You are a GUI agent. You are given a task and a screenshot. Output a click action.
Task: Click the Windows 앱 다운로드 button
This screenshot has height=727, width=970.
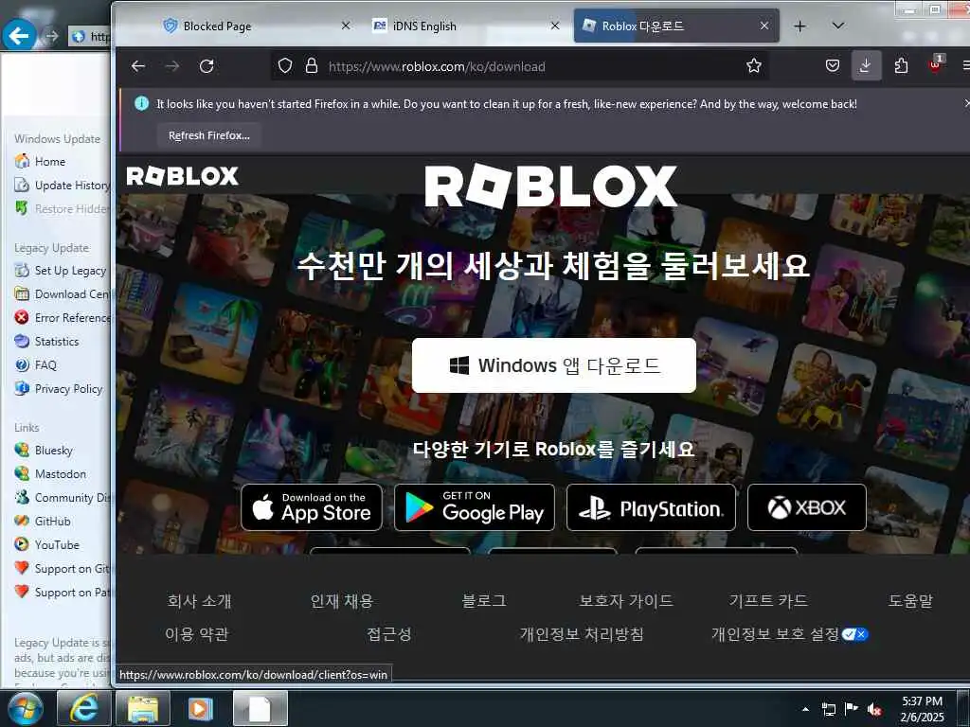[x=553, y=365]
